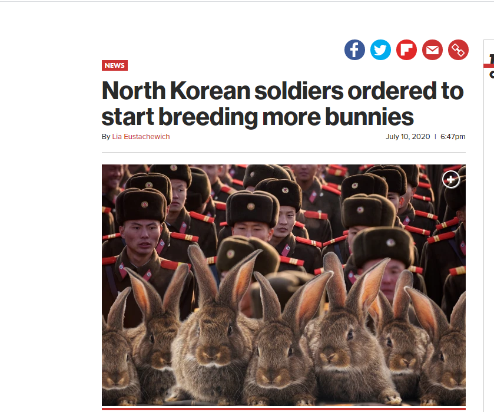The height and width of the screenshot is (412, 494).
Task: Share the story to Flipboard
Action: tap(406, 50)
